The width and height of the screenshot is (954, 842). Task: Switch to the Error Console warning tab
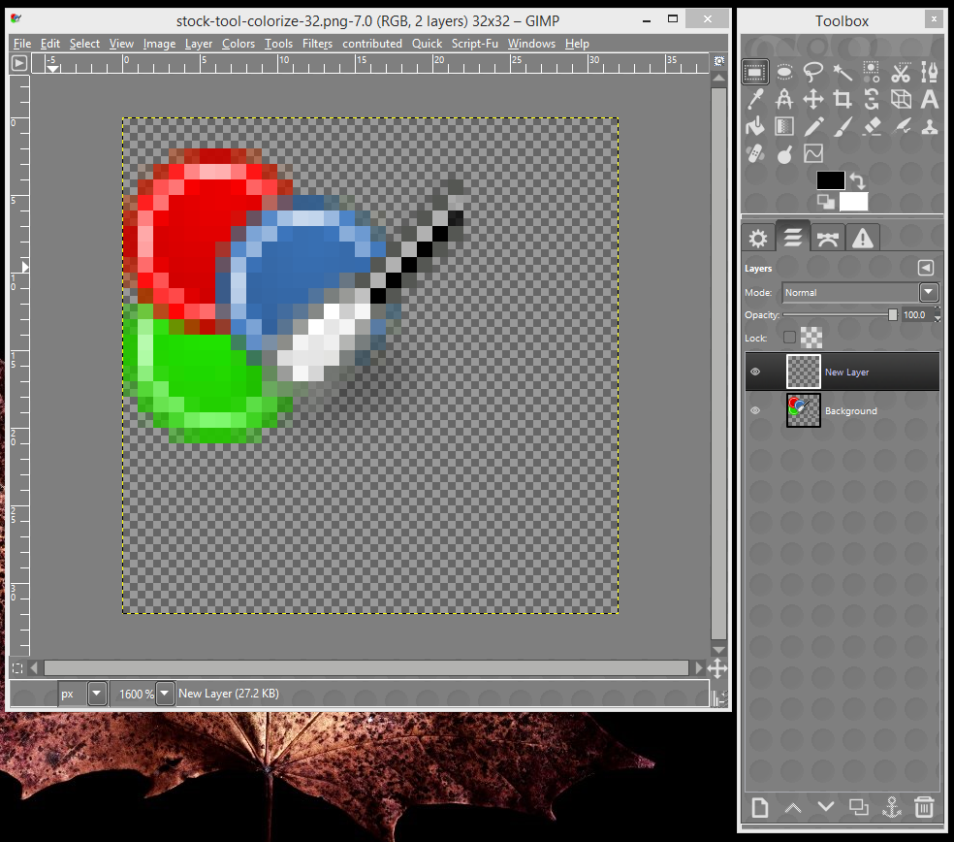click(x=862, y=238)
